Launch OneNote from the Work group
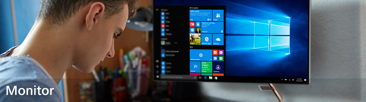 (x=221, y=52)
